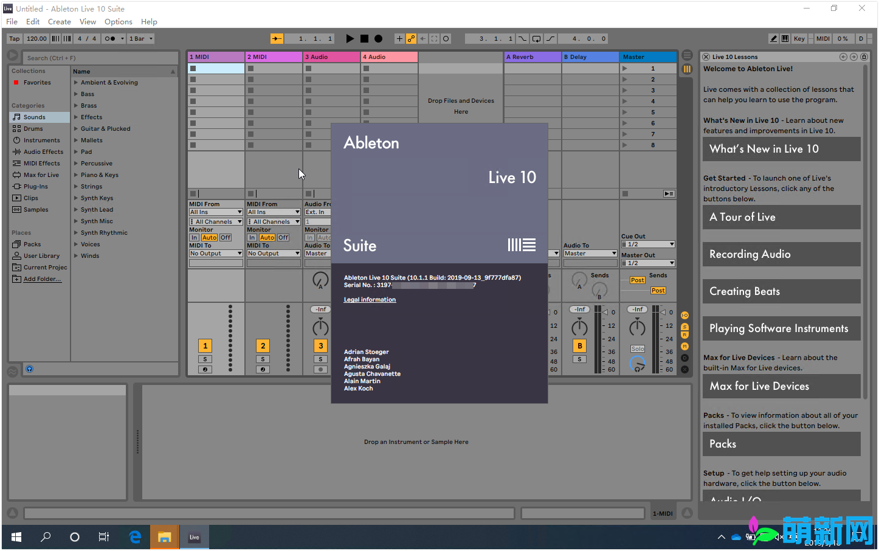Toggle the I-O section show button
Screen dimensions: 879x551
click(684, 315)
